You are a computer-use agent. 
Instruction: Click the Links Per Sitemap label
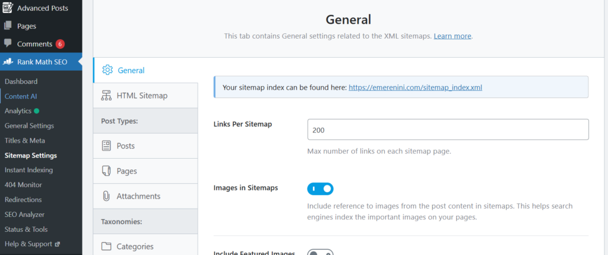pyautogui.click(x=243, y=124)
